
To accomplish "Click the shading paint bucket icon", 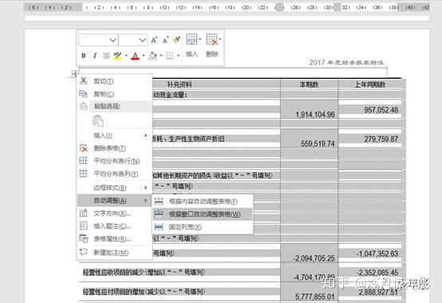I will (x=152, y=56).
